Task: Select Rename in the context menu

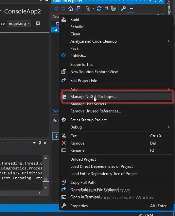Action: point(116,150)
